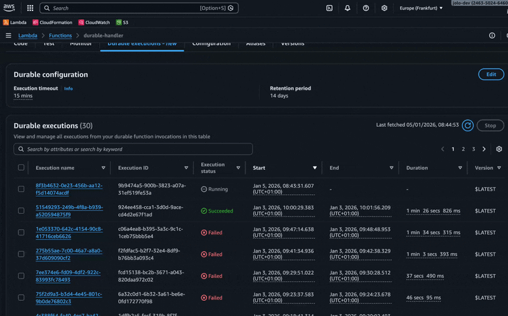Refresh the durable executions table
The height and width of the screenshot is (316, 508).
point(467,126)
